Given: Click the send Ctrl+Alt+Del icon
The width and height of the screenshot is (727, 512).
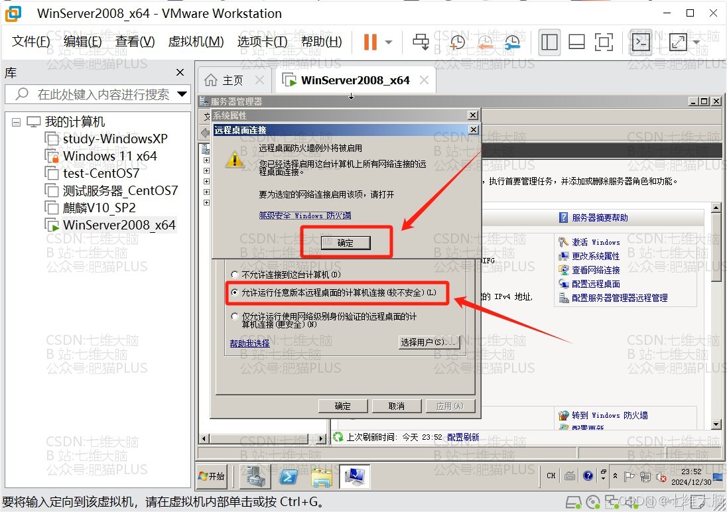Looking at the screenshot, I should click(x=421, y=42).
